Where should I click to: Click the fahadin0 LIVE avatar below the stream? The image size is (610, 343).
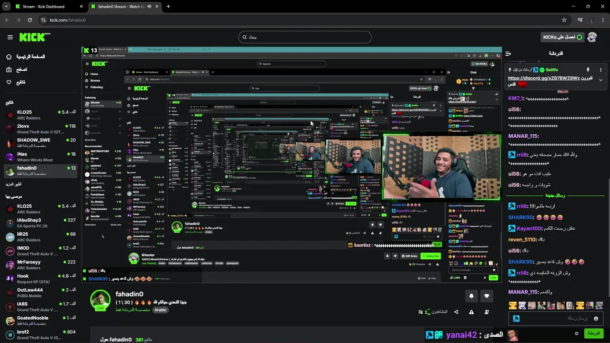pos(100,300)
